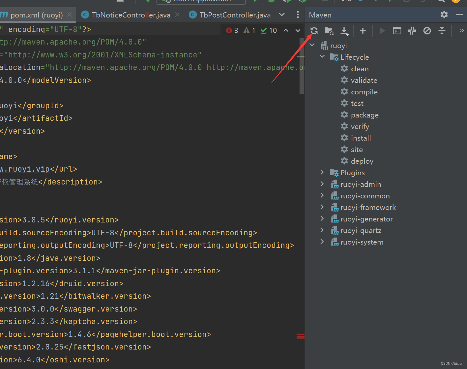Download sources and documentation icon
The height and width of the screenshot is (369, 467).
tap(344, 31)
